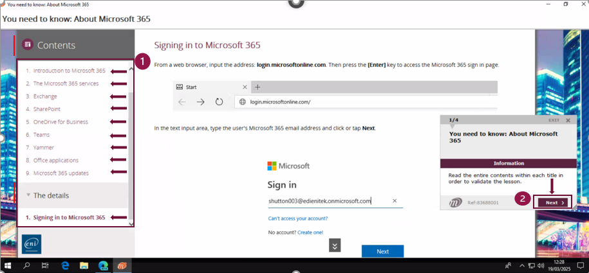Click the Create one! link
589x273 pixels.
point(310,233)
